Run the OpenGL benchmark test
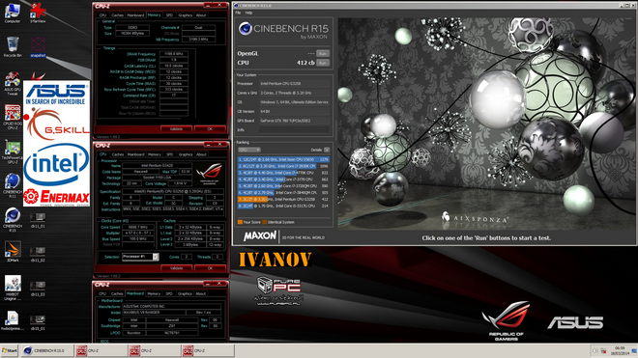The image size is (638, 358). coord(323,53)
